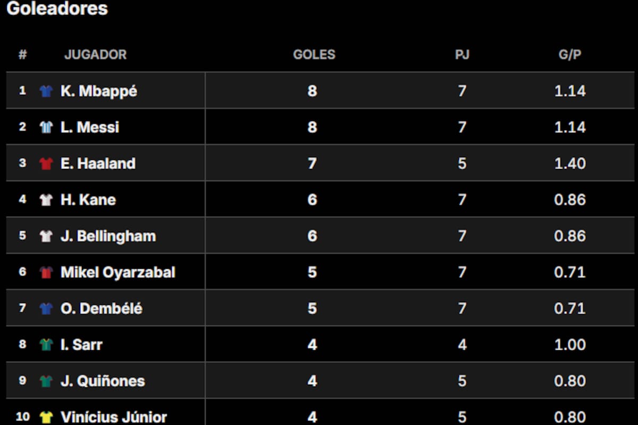Image resolution: width=638 pixels, height=425 pixels.
Task: Click Vinícius Júnior's yellow jersey icon
Action: point(46,417)
